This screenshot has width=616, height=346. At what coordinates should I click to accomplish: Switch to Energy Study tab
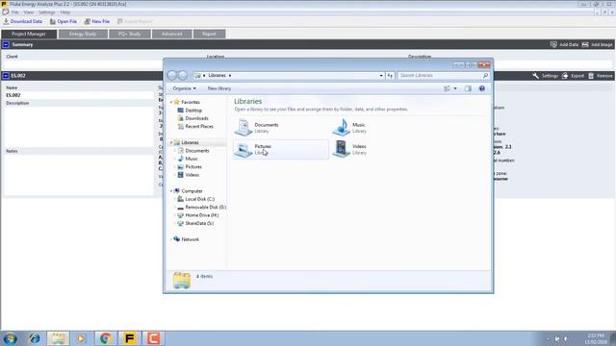(83, 35)
